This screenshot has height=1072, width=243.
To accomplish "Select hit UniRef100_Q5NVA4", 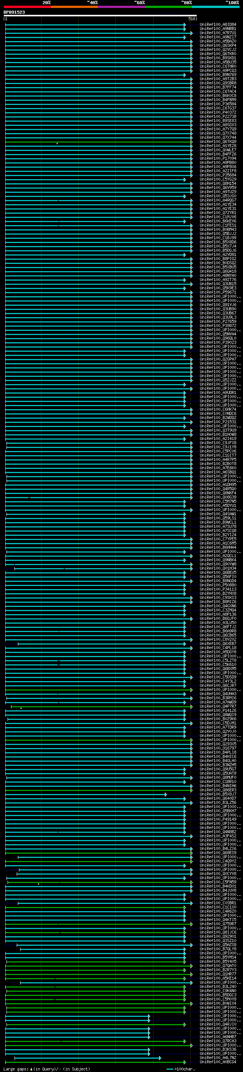I will click(218, 334).
